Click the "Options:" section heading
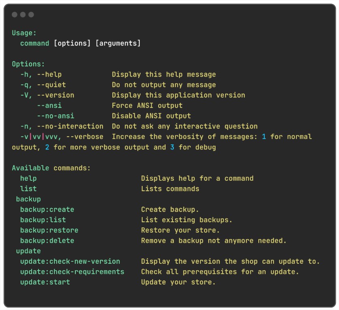This screenshot has width=339, height=310. (x=28, y=64)
